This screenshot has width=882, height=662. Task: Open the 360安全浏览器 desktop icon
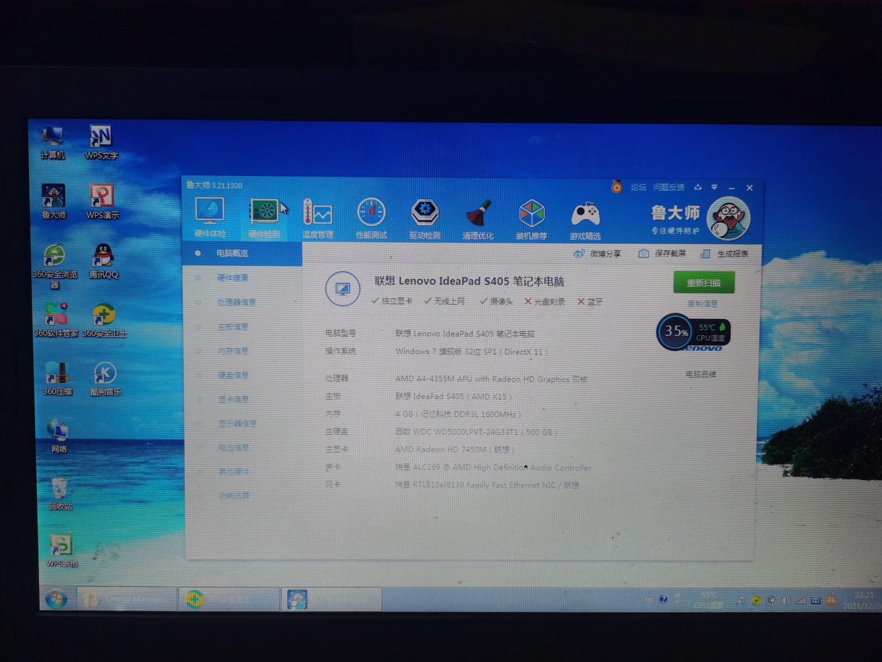coord(55,267)
